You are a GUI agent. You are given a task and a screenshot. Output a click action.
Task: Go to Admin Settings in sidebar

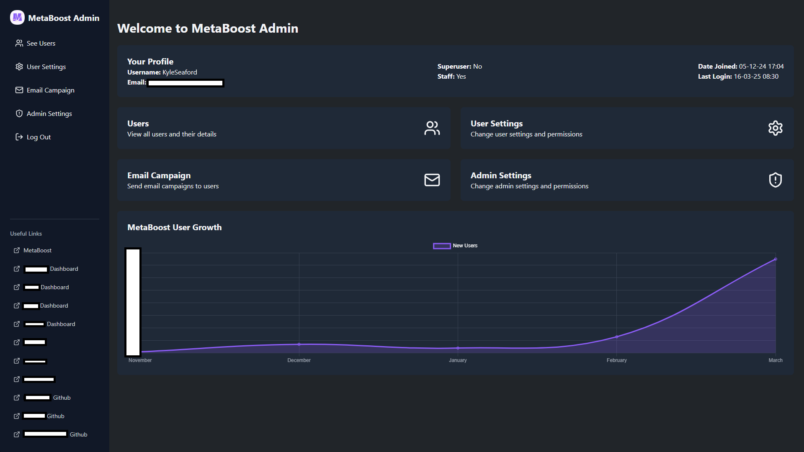49,113
